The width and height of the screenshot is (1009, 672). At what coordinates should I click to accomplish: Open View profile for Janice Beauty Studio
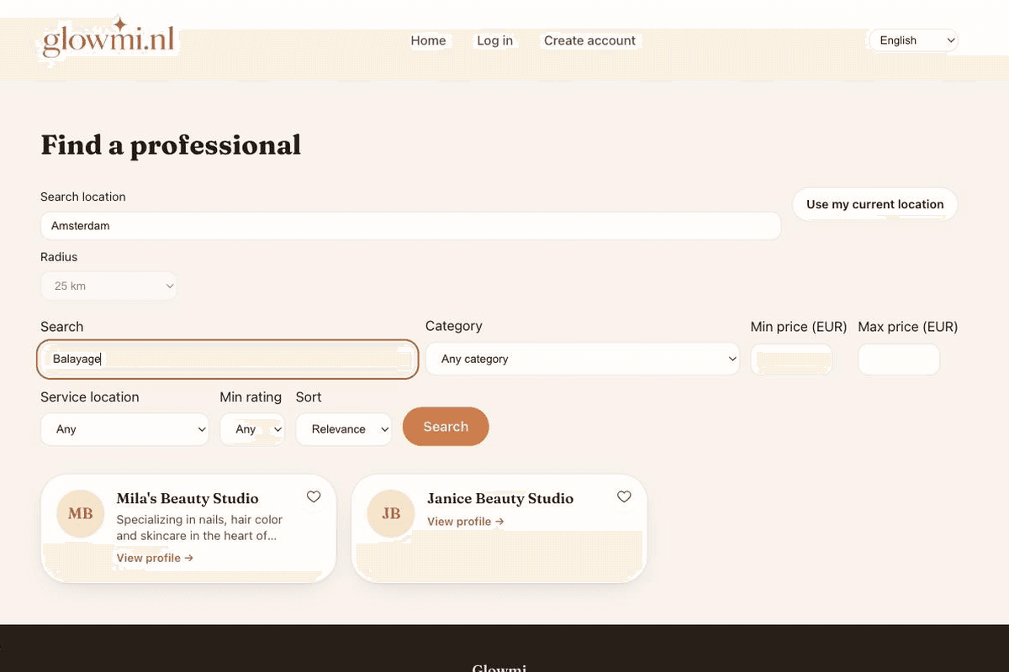465,522
